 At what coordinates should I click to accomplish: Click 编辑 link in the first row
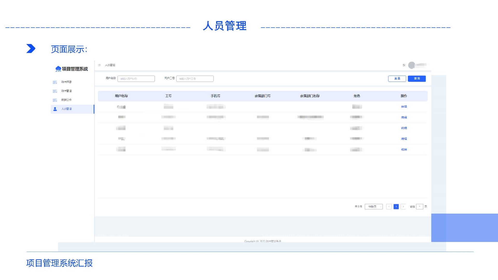(x=404, y=107)
